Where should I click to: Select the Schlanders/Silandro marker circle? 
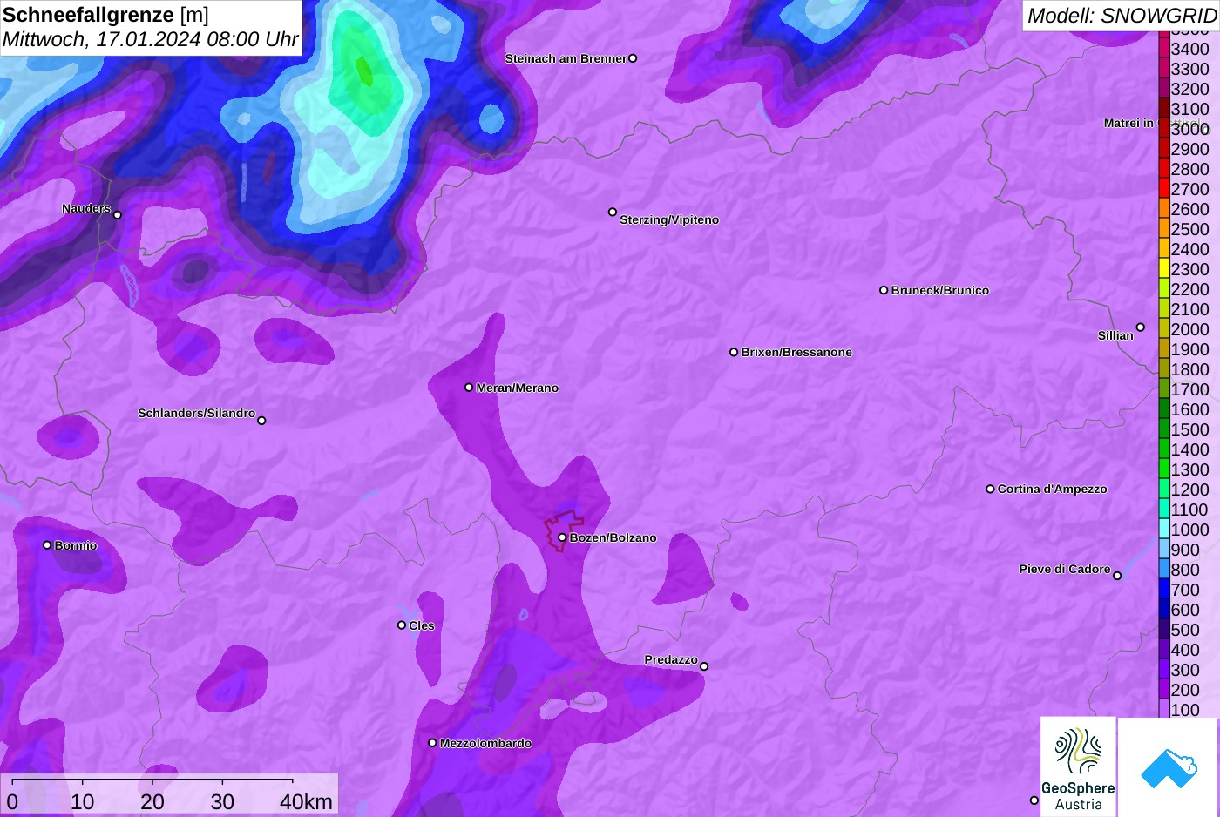[261, 421]
